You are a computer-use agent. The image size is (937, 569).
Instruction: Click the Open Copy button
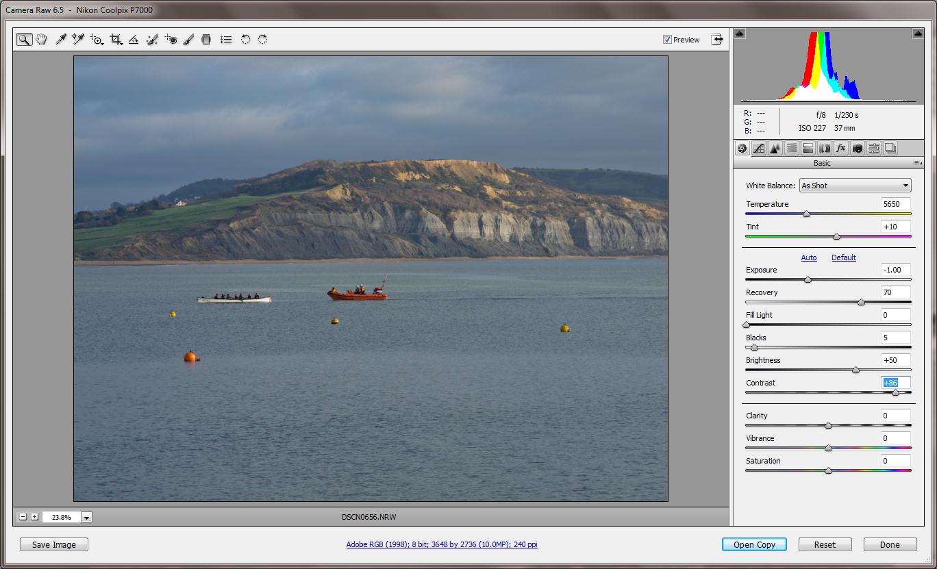[x=754, y=545]
